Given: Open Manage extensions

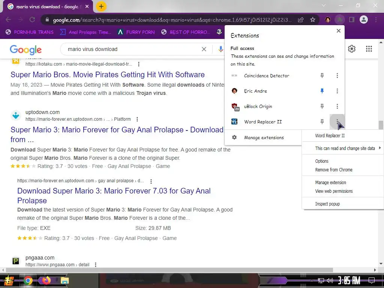Looking at the screenshot, I should [264, 138].
